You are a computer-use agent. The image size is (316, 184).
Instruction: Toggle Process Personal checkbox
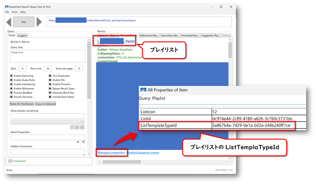pos(11,97)
